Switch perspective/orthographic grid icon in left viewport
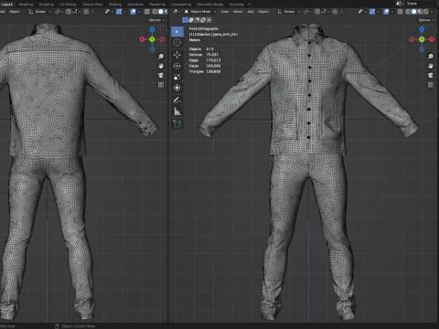Image resolution: width=439 pixels, height=329 pixels. click(x=161, y=85)
